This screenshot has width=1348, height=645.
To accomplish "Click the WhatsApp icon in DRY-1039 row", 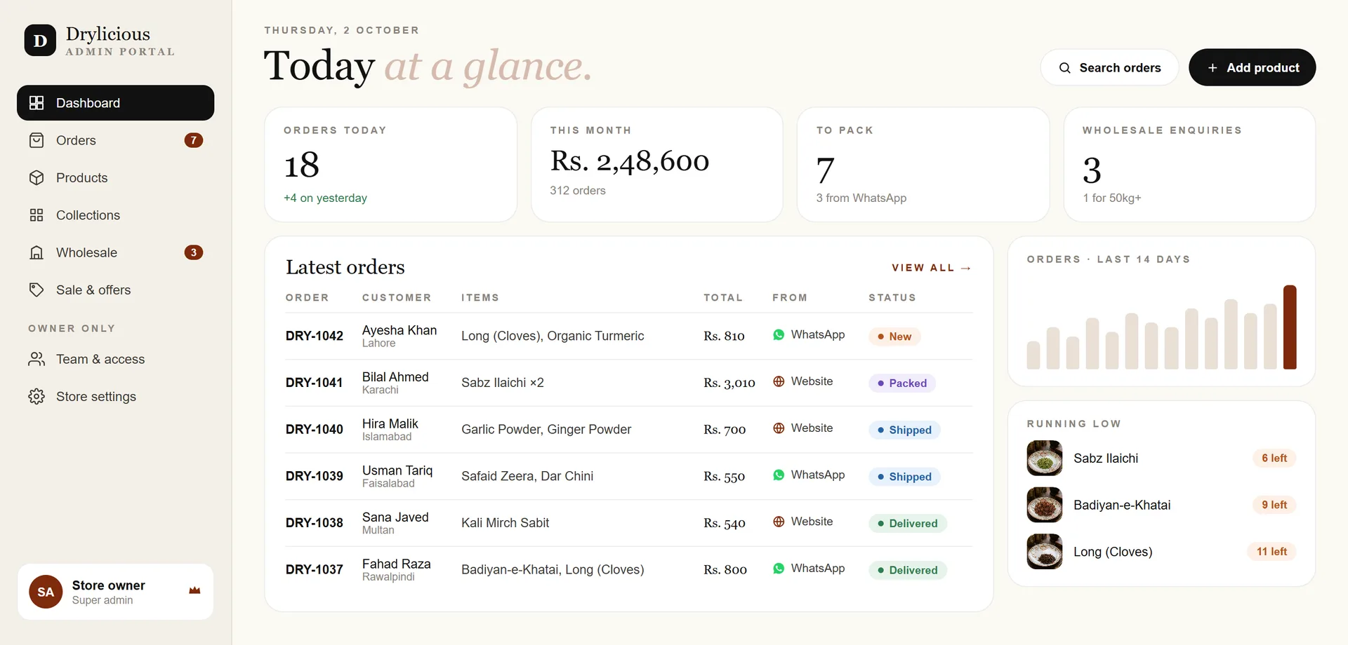I will 779,475.
